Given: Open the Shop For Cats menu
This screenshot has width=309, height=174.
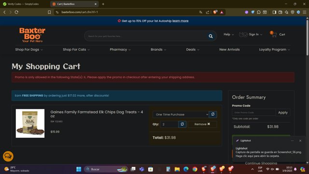Looking at the screenshot, I should click(x=76, y=49).
